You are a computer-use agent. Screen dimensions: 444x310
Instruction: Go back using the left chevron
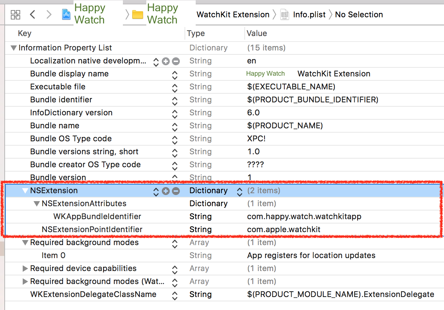coord(32,14)
